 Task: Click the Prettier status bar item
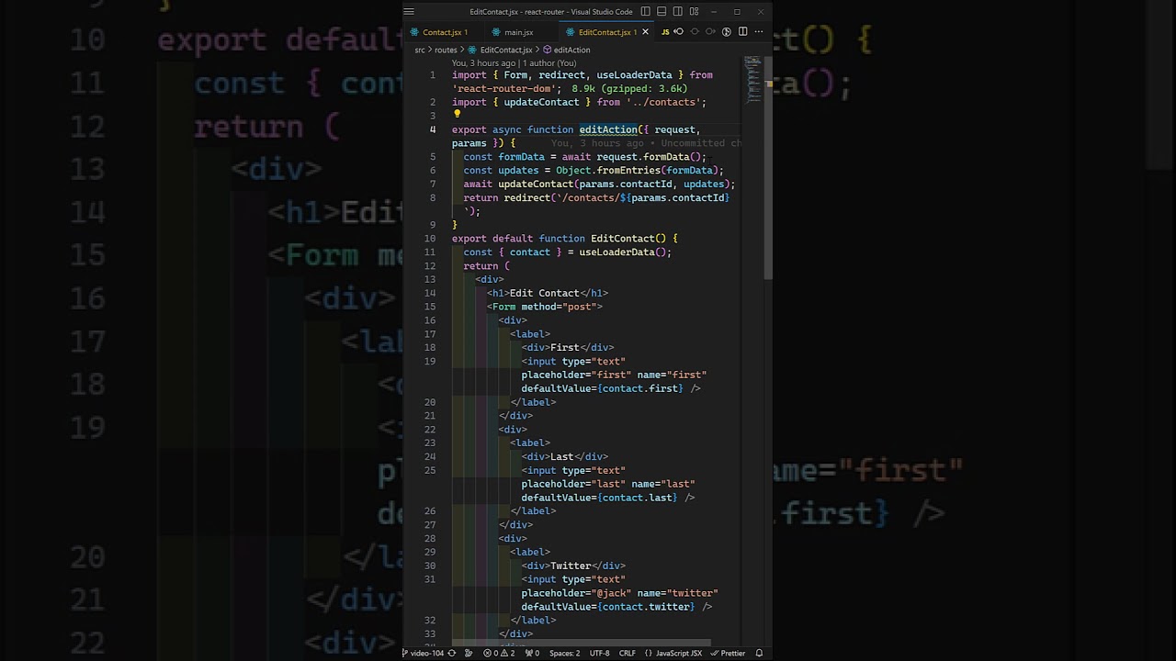click(x=728, y=654)
